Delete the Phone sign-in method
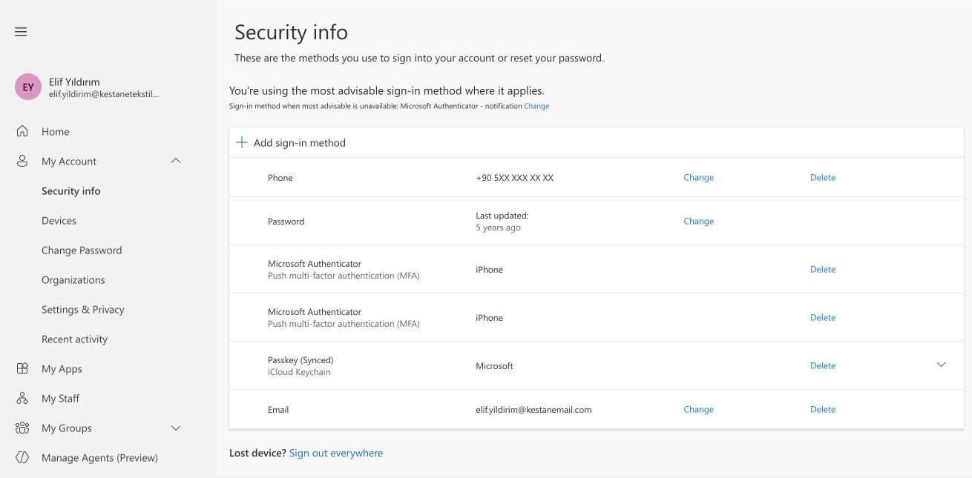 pos(823,177)
